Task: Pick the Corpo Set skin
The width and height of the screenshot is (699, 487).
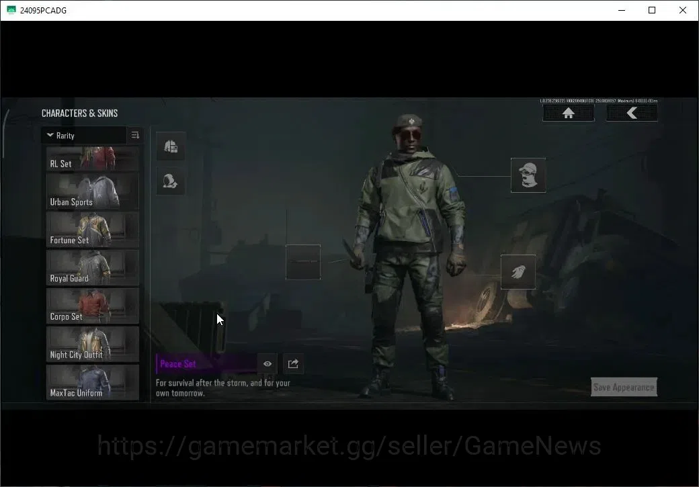Action: coord(93,306)
